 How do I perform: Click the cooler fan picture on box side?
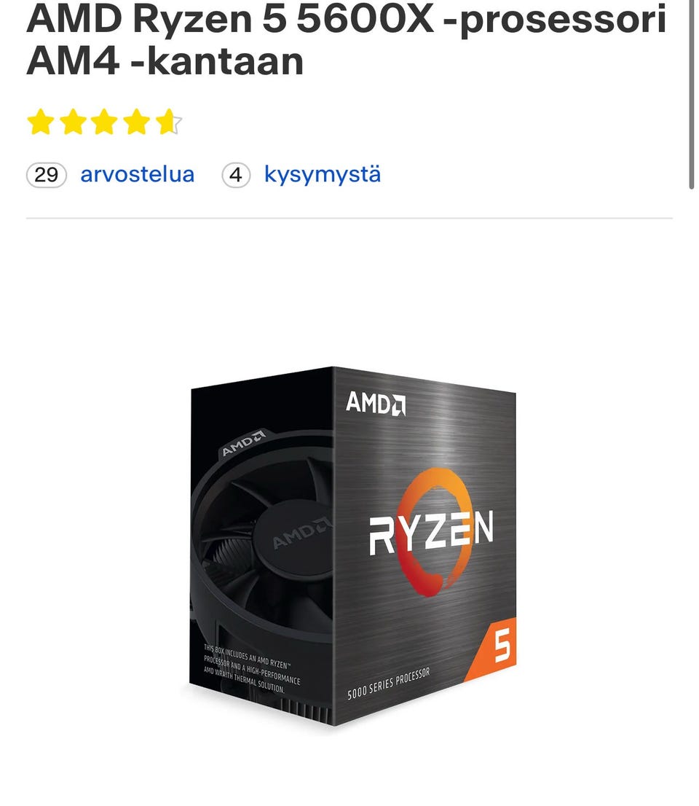coord(263,536)
